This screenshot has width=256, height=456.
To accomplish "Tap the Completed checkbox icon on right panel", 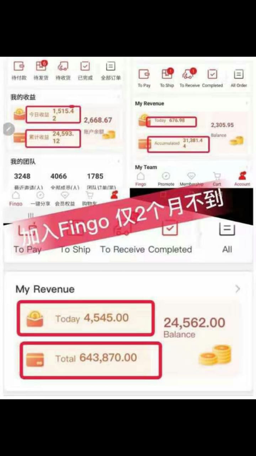I will click(212, 74).
